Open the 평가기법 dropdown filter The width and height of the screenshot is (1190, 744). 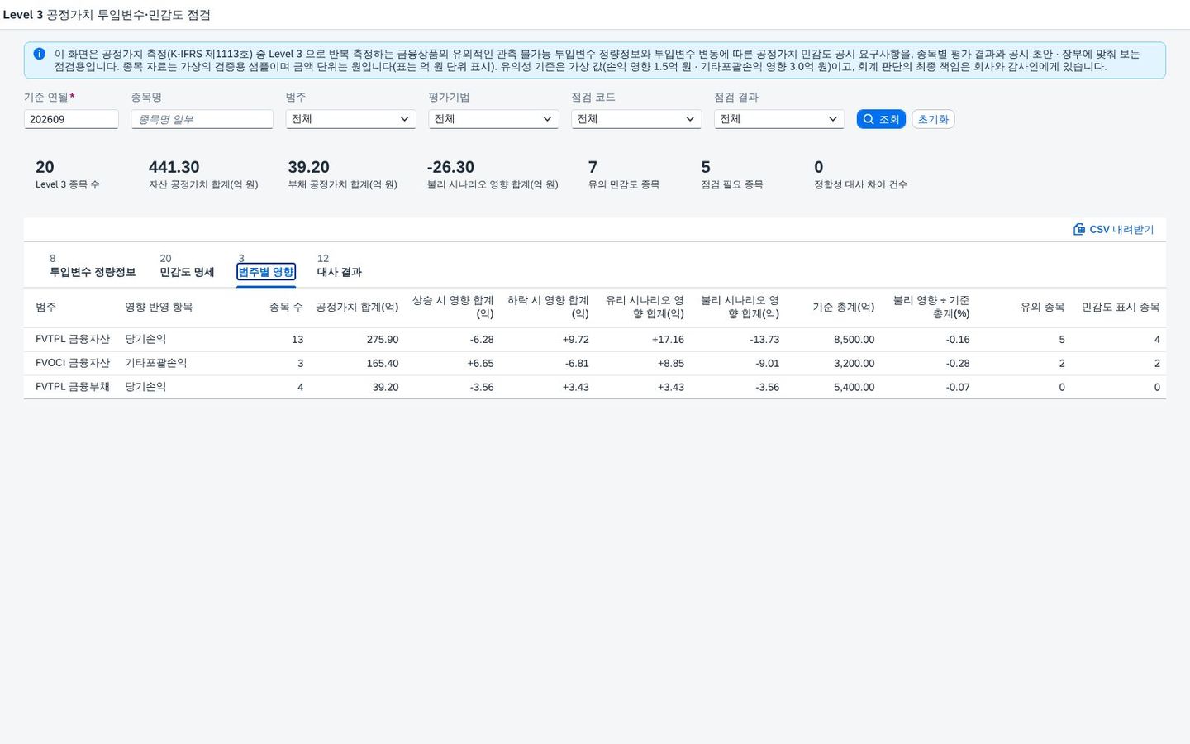[x=493, y=119]
